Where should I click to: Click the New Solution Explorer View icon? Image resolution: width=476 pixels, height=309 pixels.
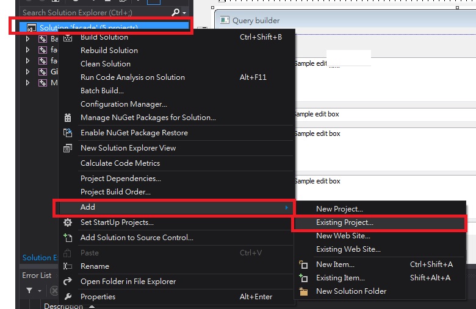68,148
